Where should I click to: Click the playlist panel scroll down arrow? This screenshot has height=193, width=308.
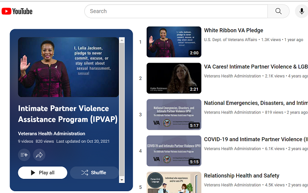(x=122, y=180)
